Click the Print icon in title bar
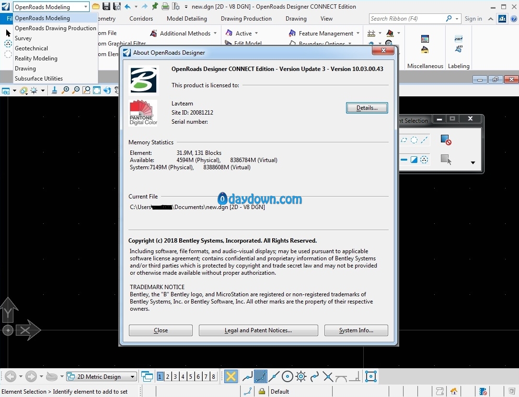Viewport: 519px width, 397px height. (x=165, y=6)
